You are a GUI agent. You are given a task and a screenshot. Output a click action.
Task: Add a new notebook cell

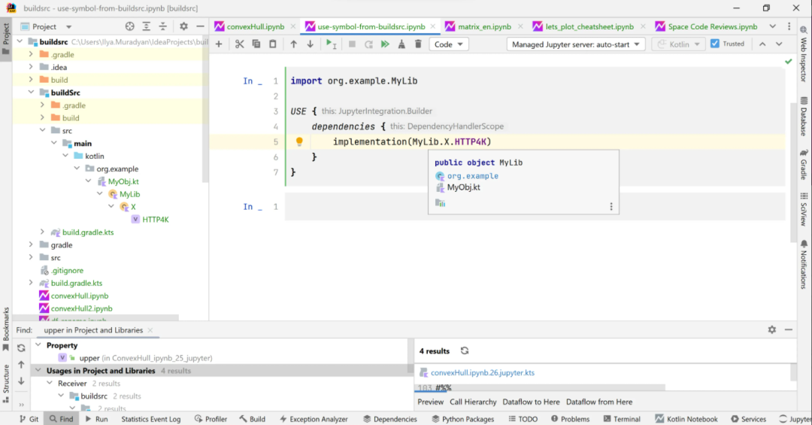pyautogui.click(x=219, y=44)
